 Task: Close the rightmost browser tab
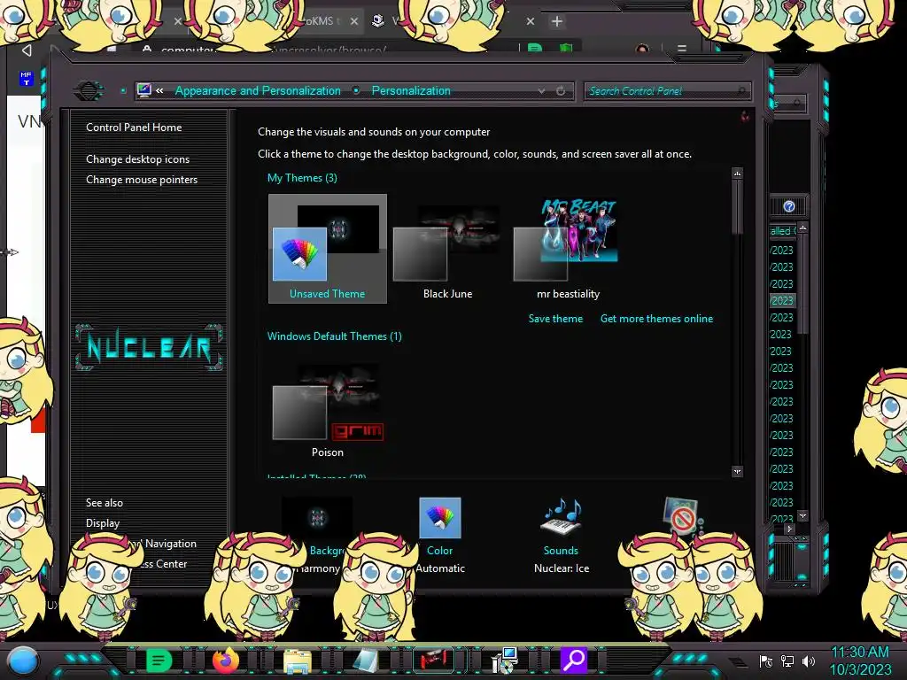[530, 21]
